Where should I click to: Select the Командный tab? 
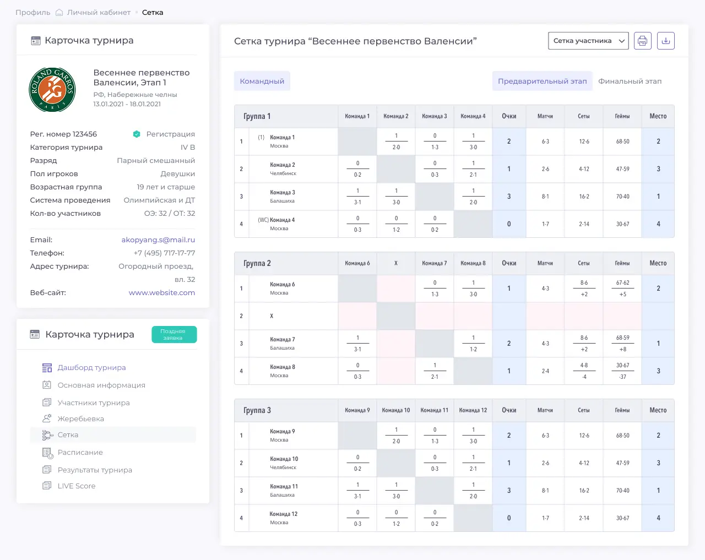[262, 81]
